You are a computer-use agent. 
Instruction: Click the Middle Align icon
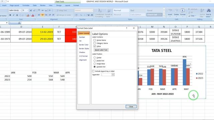coord(42,10)
